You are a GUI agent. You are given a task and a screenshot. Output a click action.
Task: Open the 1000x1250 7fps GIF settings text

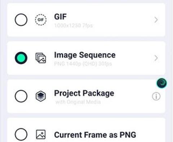tap(74, 26)
